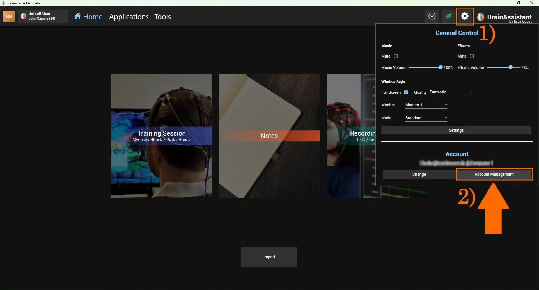Click the Change account button
539x290 pixels.
(419, 174)
